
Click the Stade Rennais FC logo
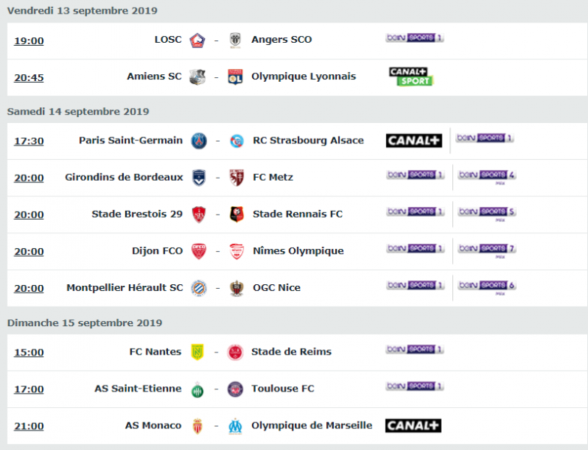pyautogui.click(x=237, y=214)
